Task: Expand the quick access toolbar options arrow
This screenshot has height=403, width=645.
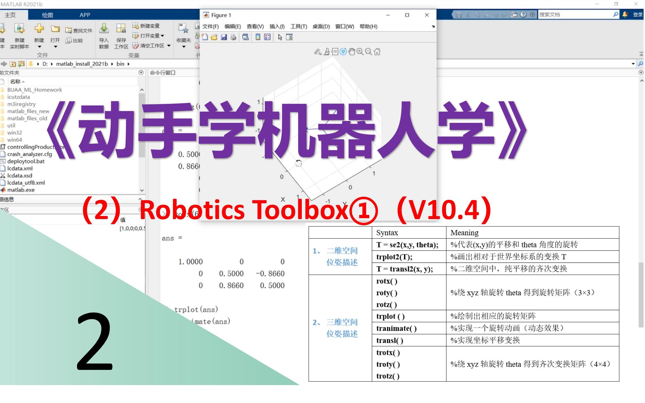Action: (532, 15)
